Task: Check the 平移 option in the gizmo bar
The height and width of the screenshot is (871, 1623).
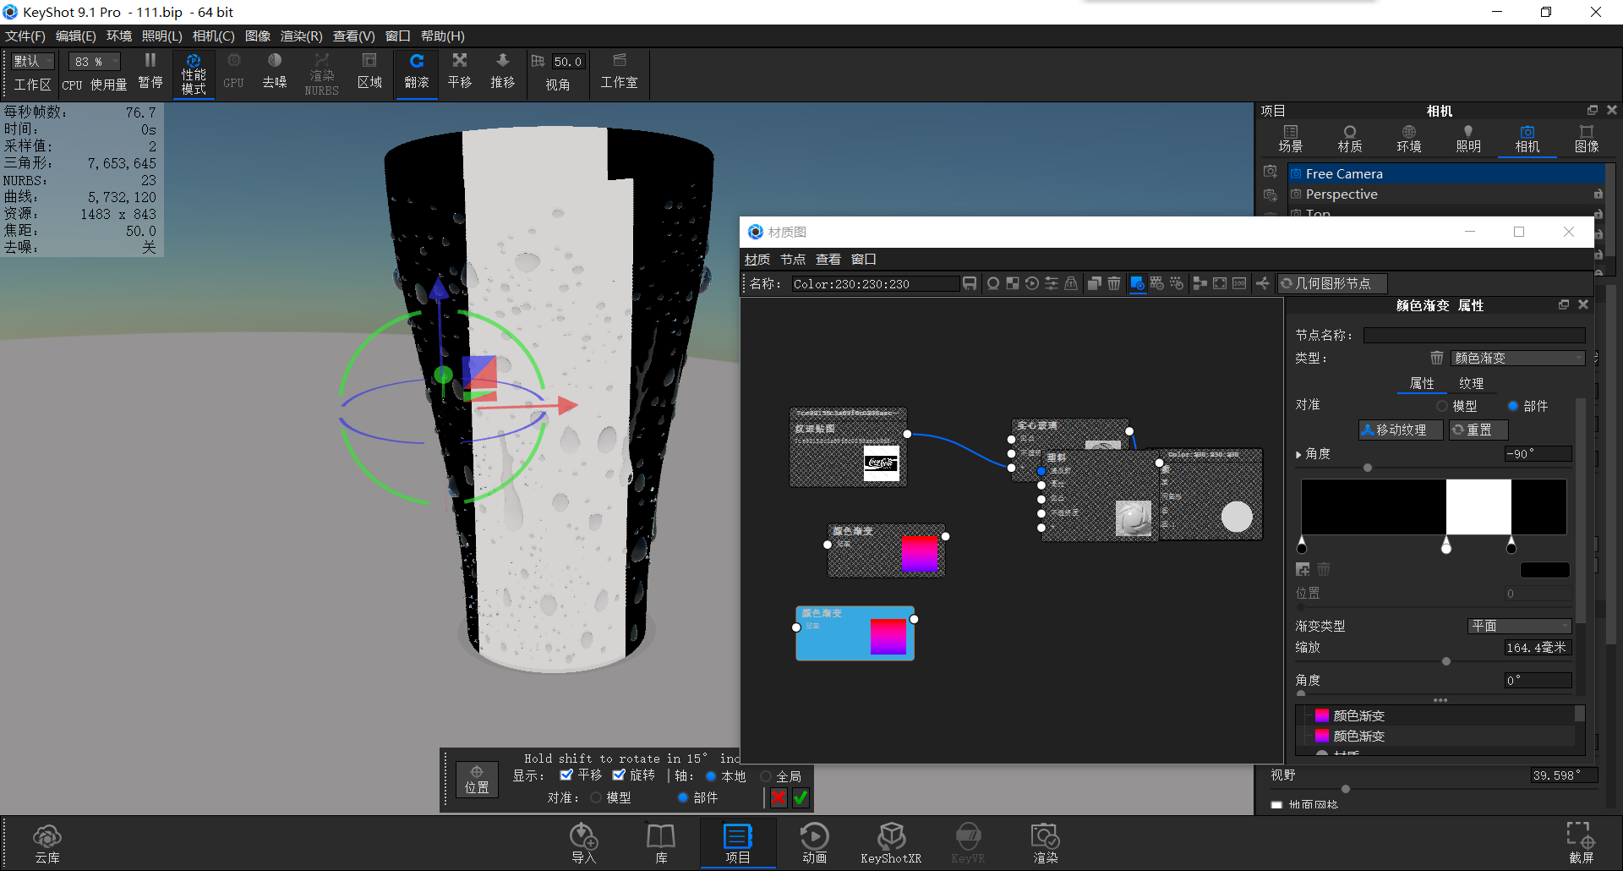Action: 567,775
